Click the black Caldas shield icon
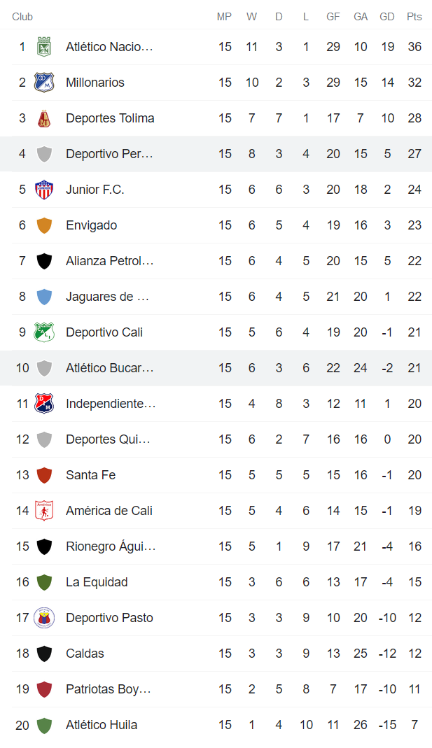The image size is (432, 748). point(44,654)
